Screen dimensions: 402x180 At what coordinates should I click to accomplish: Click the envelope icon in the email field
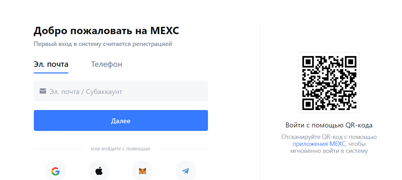tap(43, 91)
